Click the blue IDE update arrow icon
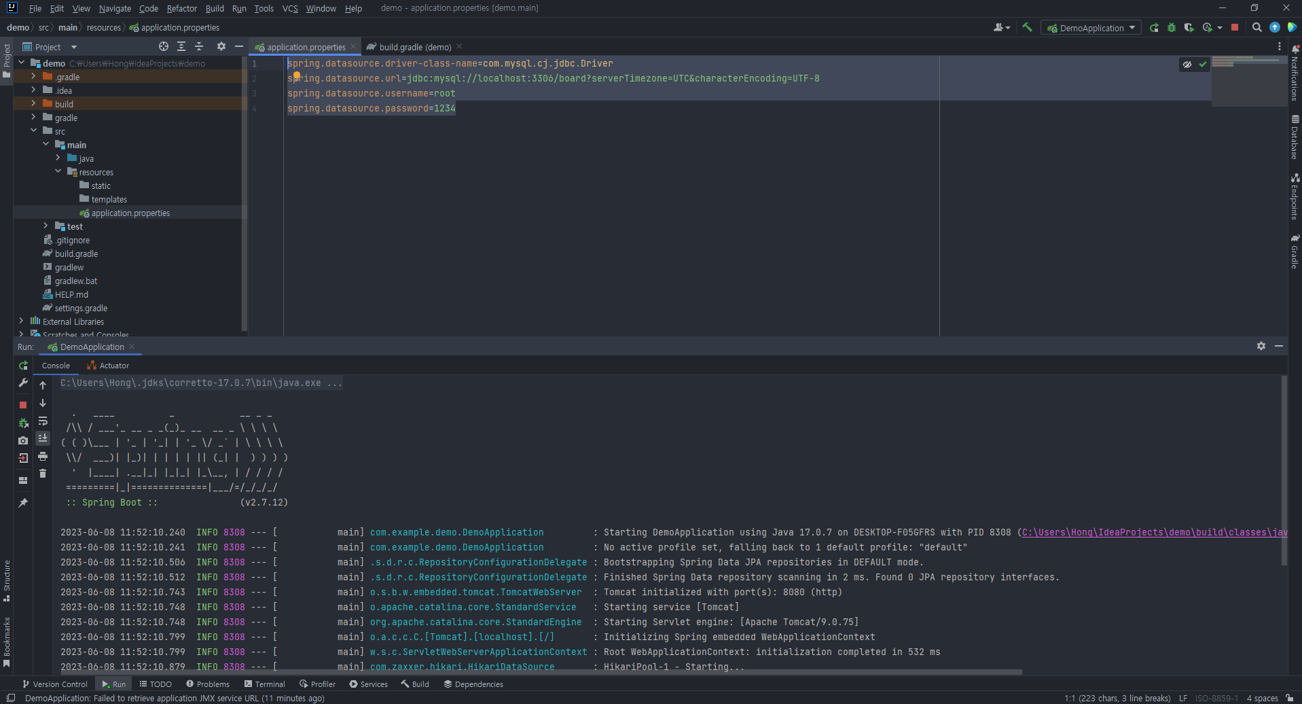The height and width of the screenshot is (704, 1302). coord(1275,28)
